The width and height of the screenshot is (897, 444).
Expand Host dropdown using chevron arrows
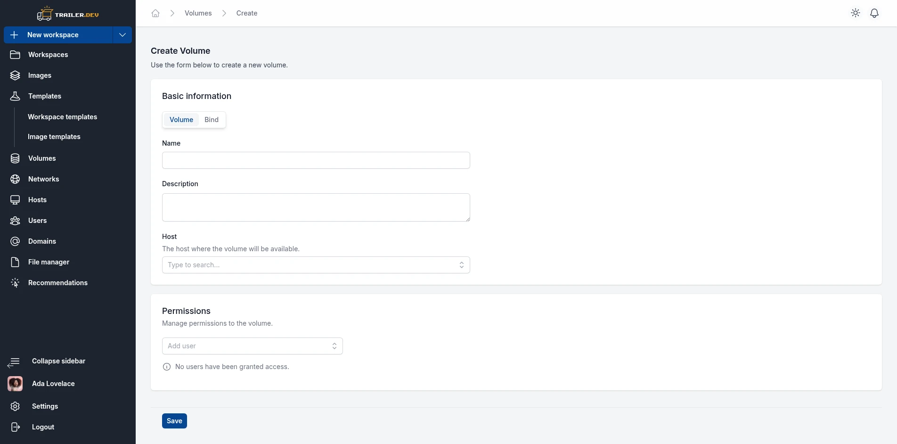pos(462,265)
